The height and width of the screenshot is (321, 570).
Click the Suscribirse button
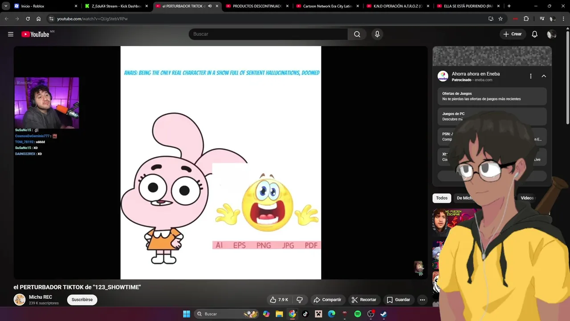82,300
